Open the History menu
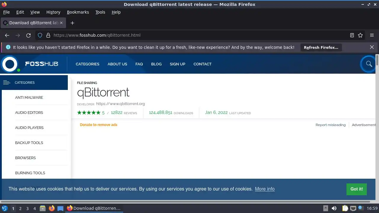Screen dimensions: 379x213 pyautogui.click(x=53, y=12)
